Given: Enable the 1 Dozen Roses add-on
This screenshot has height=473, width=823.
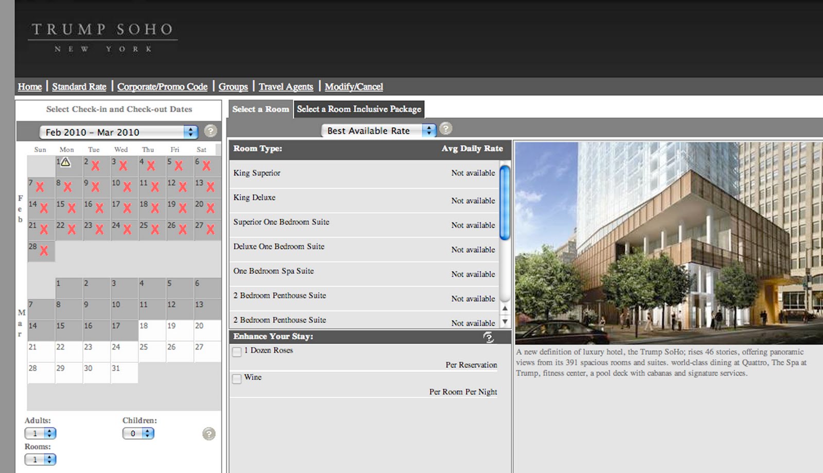Looking at the screenshot, I should click(x=237, y=352).
